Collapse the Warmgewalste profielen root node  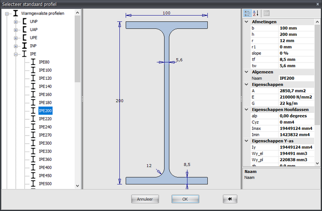click(7, 14)
